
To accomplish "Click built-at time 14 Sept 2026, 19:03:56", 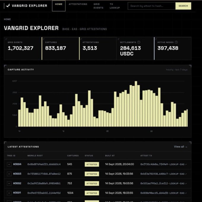I will click(119, 183).
